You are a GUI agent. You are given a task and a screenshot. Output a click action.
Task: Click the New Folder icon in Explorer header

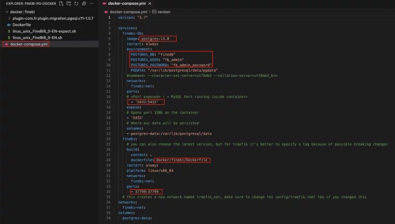click(69, 4)
